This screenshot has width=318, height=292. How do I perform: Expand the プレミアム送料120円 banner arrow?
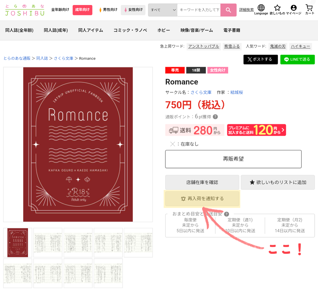pos(283,130)
